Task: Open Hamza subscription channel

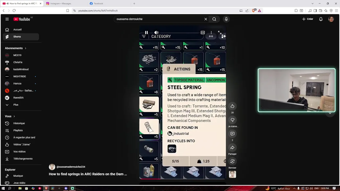Action: tap(21, 84)
